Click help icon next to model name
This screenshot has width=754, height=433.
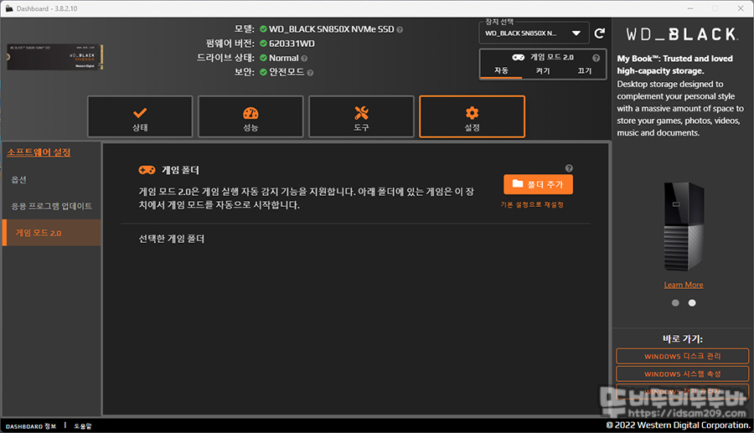pos(400,30)
